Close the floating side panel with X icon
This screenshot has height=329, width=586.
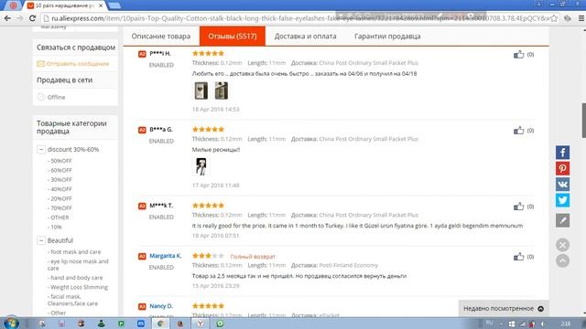pyautogui.click(x=562, y=245)
